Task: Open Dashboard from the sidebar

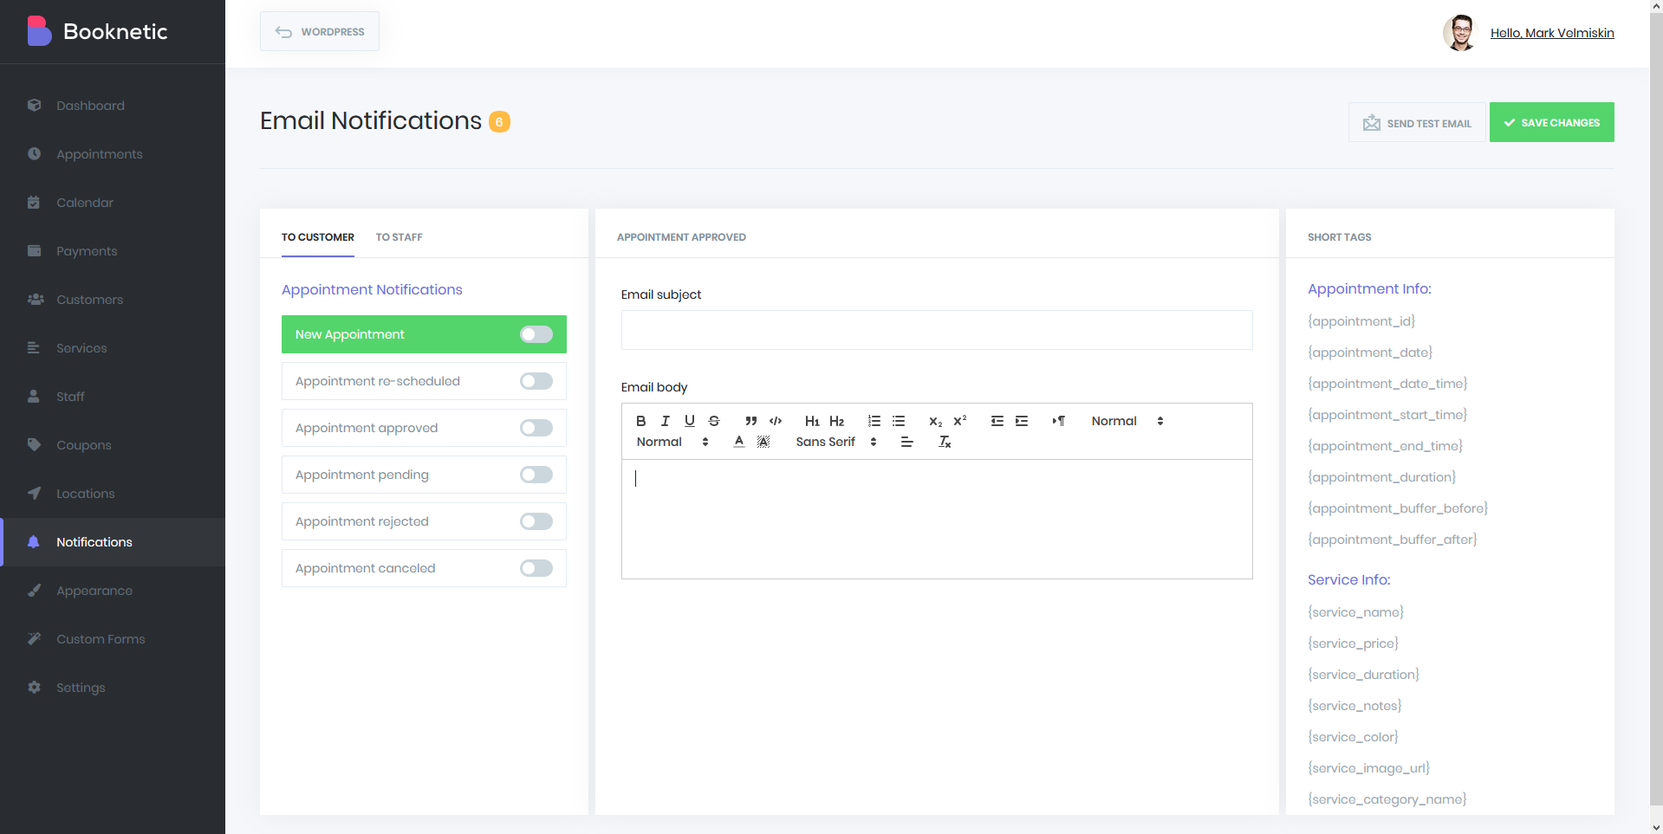Action: tap(113, 106)
